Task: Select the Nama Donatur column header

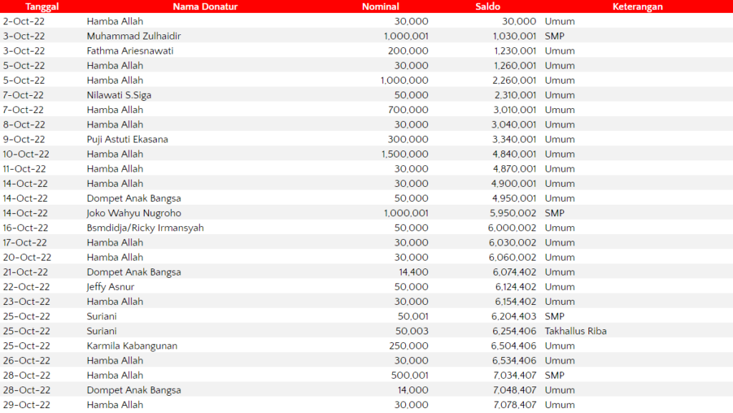Action: 205,6
